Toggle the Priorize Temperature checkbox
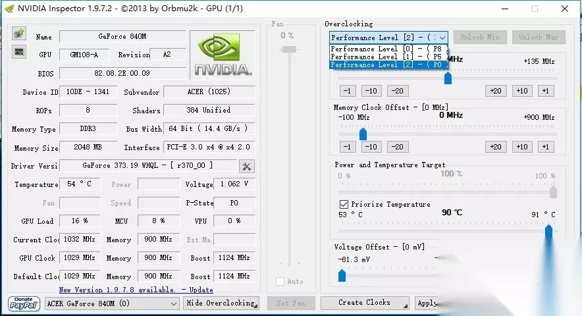Image resolution: width=582 pixels, height=316 pixels. coord(344,204)
